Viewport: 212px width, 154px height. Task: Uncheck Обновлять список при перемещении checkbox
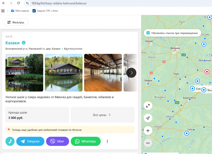[148, 33]
